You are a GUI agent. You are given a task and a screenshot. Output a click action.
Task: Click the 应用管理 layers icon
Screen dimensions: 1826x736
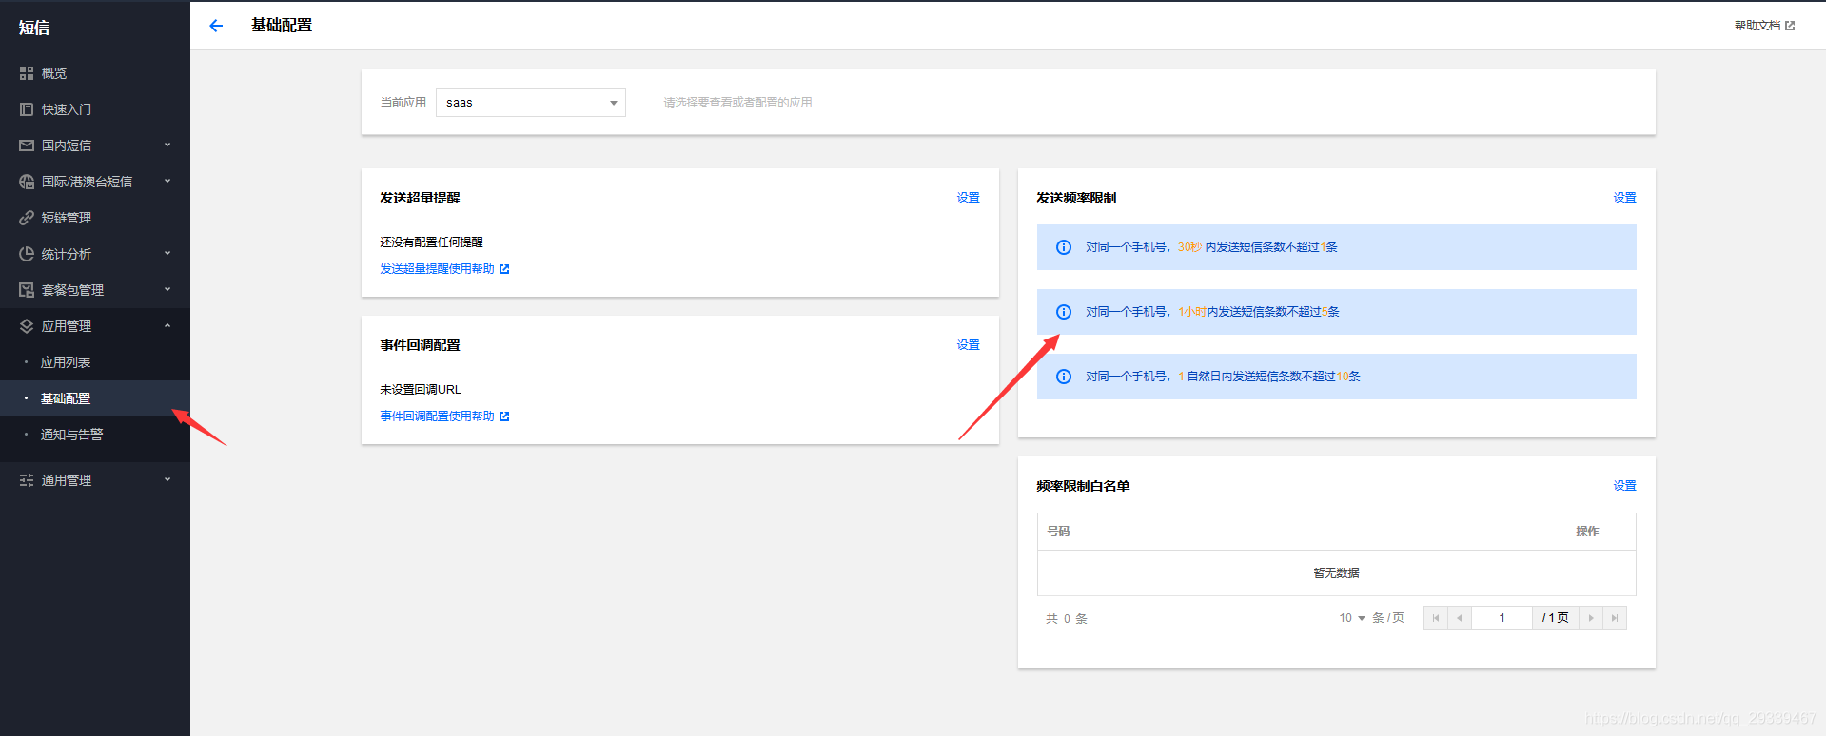point(27,326)
